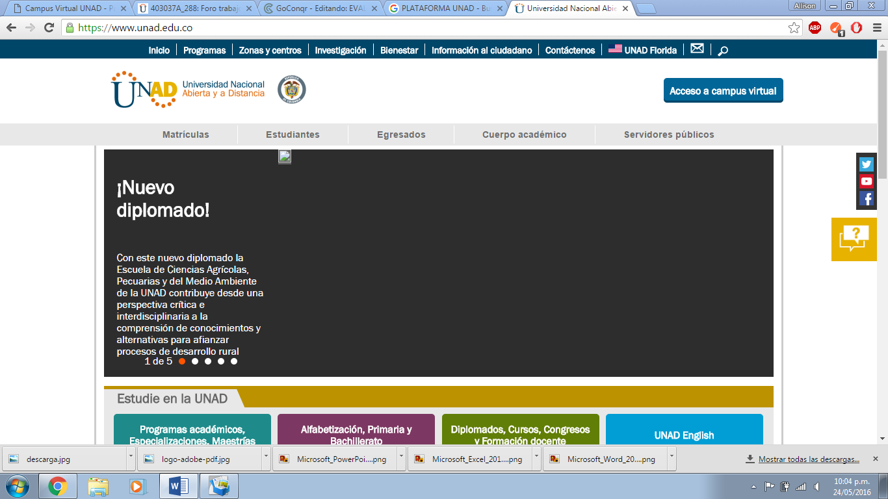Click the Adblock Plus extension icon

pos(815,28)
